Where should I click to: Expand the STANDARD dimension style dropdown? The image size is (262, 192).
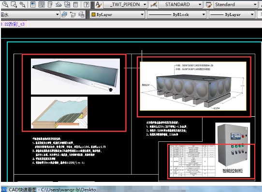coord(200,4)
